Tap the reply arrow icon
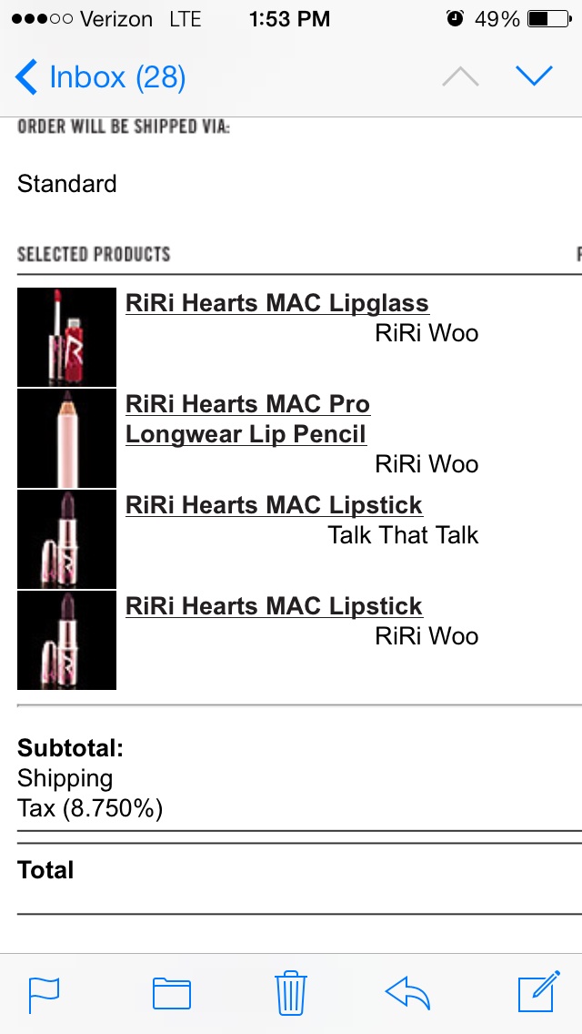Viewport: 582px width, 1034px height. (407, 993)
